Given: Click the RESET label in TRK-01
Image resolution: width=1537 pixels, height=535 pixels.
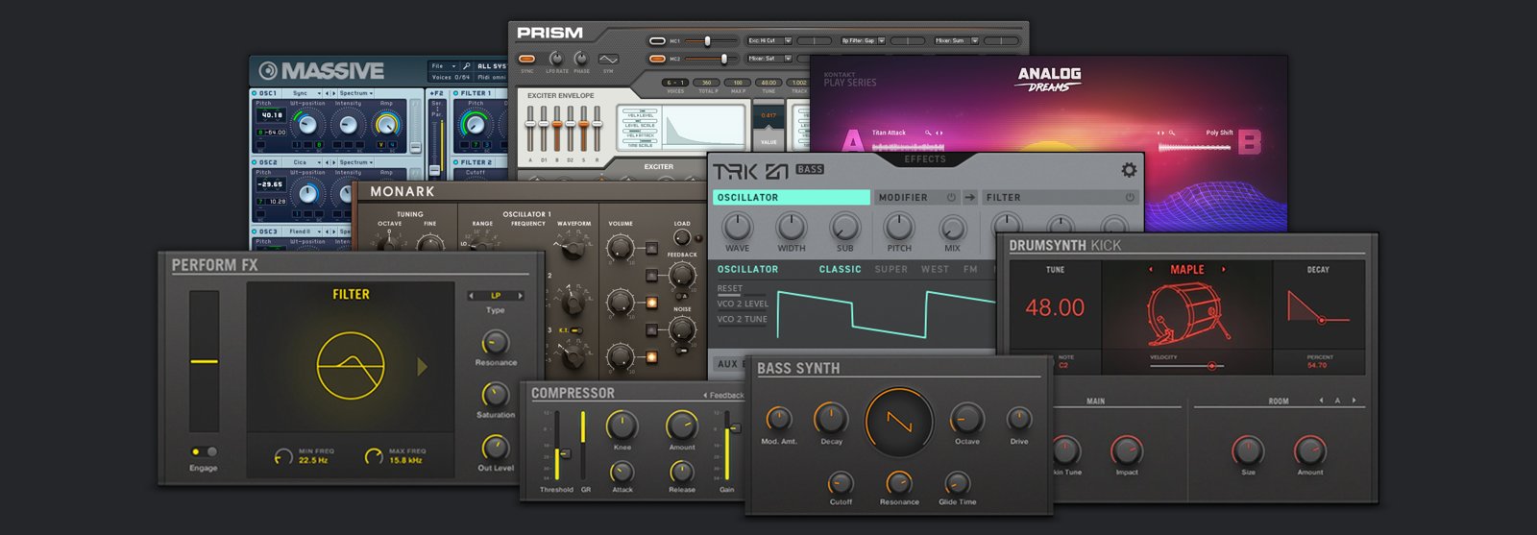Looking at the screenshot, I should coord(729,288).
